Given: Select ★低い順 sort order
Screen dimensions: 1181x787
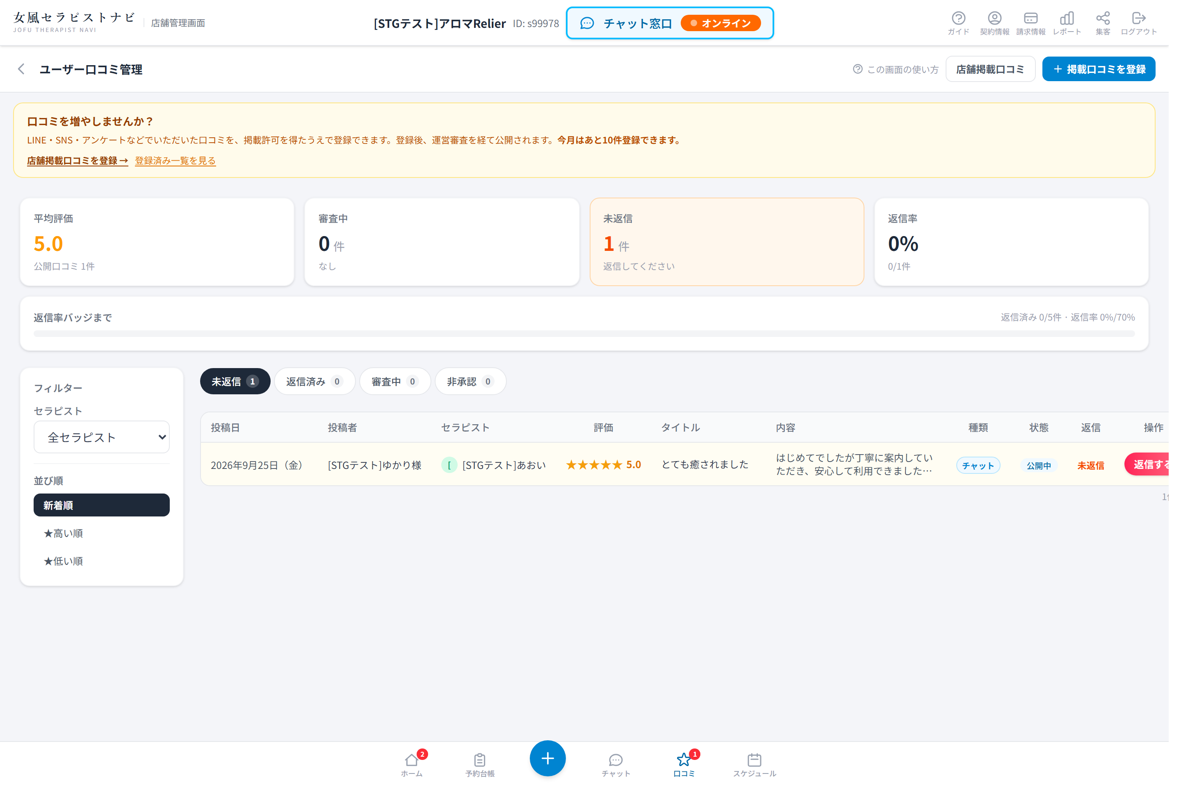Looking at the screenshot, I should point(103,566).
